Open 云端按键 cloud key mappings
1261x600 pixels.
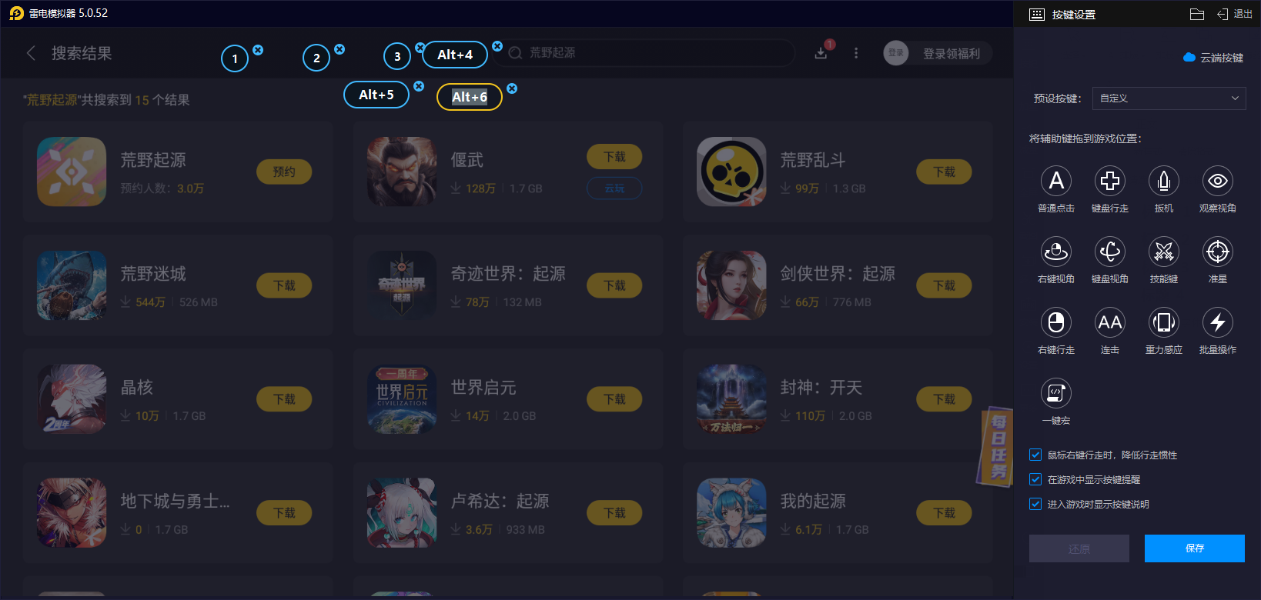coord(1213,58)
